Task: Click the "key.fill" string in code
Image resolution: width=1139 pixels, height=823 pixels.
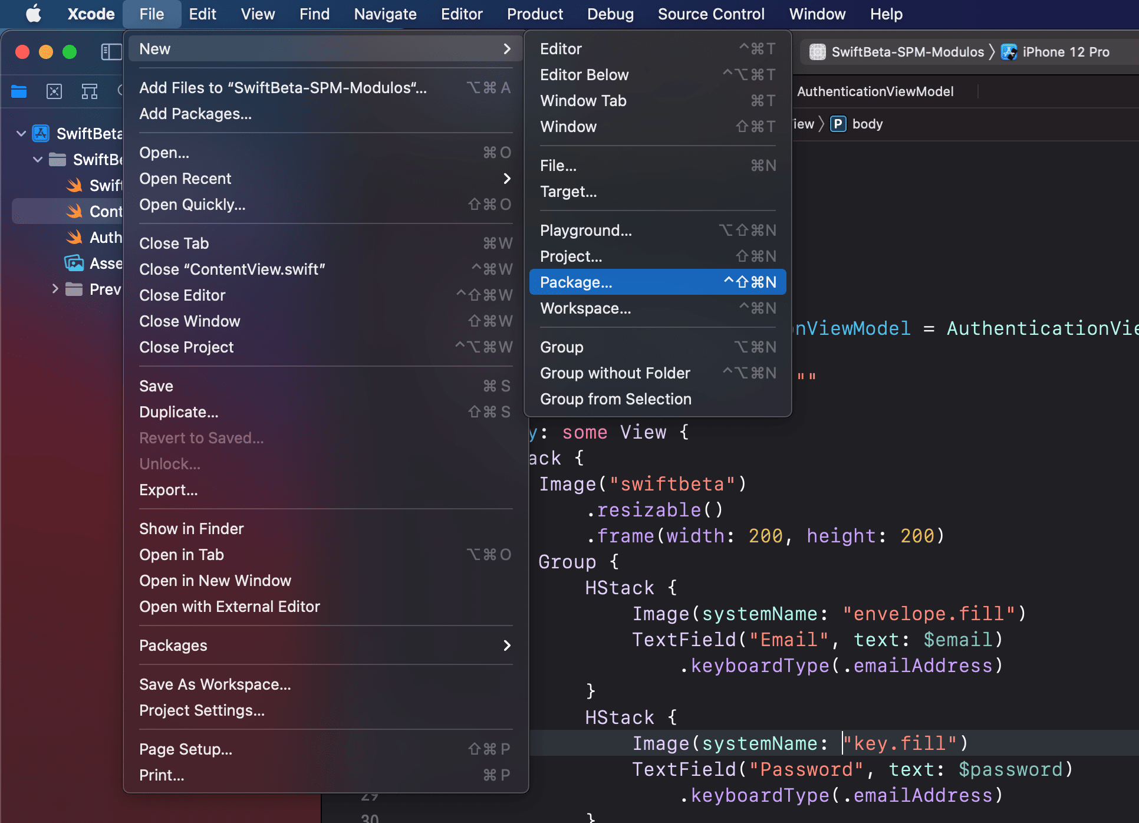Action: coord(899,743)
